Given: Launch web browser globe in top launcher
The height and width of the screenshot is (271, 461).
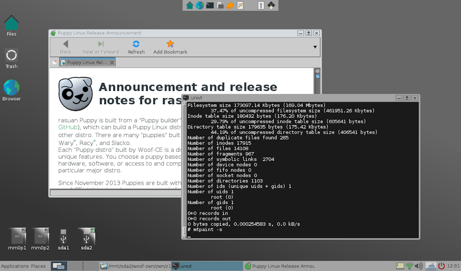Looking at the screenshot, I should [x=200, y=5].
